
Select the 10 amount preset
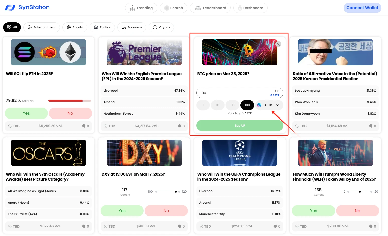(x=218, y=105)
